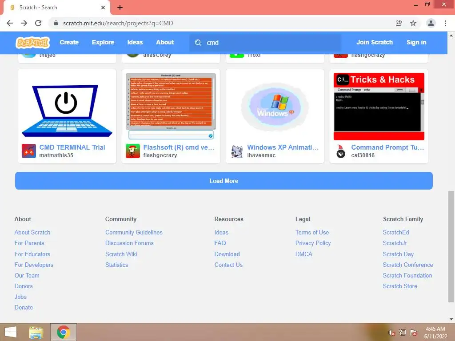Image resolution: width=455 pixels, height=341 pixels.
Task: Open Privacy Policy link
Action: pos(313,243)
